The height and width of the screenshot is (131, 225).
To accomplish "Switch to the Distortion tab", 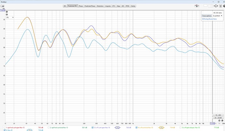I will [x=100, y=6].
